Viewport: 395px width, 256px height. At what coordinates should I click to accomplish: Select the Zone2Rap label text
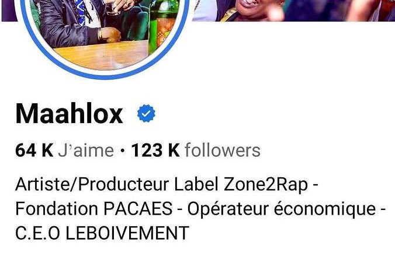[x=266, y=184]
